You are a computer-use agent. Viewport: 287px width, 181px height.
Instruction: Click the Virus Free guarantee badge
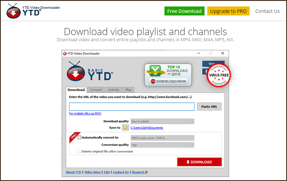click(218, 75)
